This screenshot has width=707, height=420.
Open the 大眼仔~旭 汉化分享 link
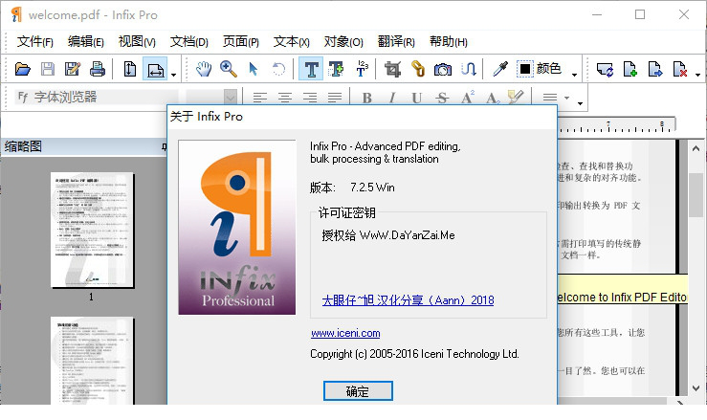409,300
